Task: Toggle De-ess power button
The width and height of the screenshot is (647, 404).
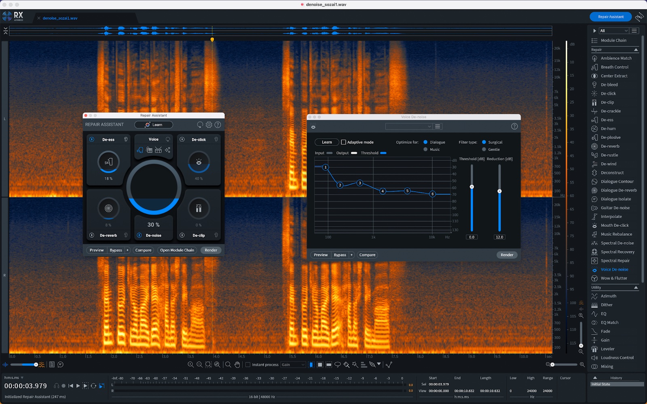Action: pos(92,139)
